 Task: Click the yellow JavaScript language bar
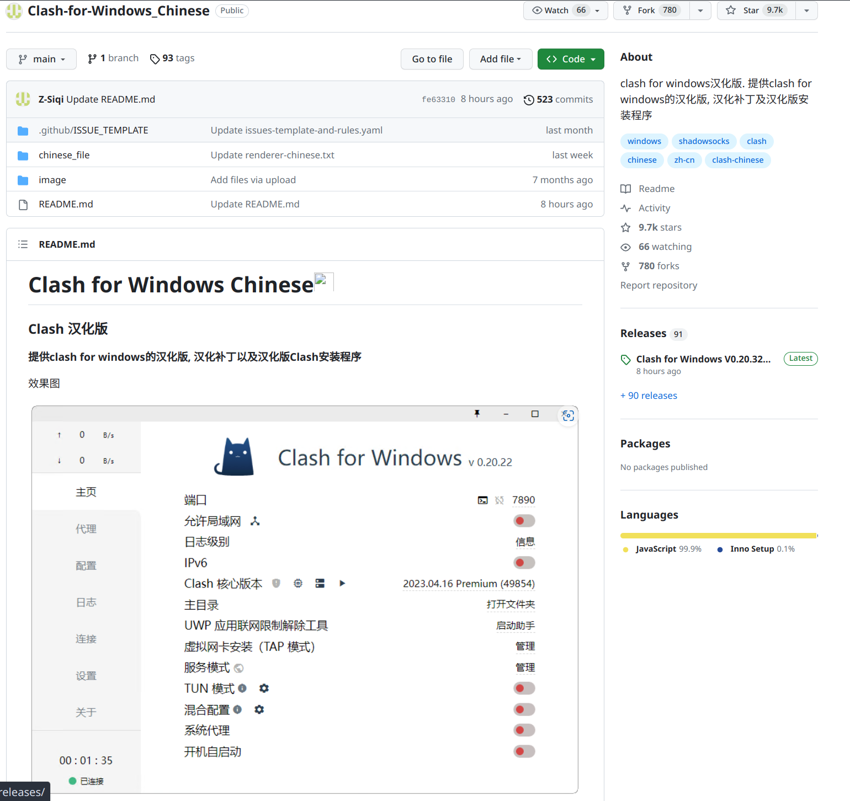point(718,535)
